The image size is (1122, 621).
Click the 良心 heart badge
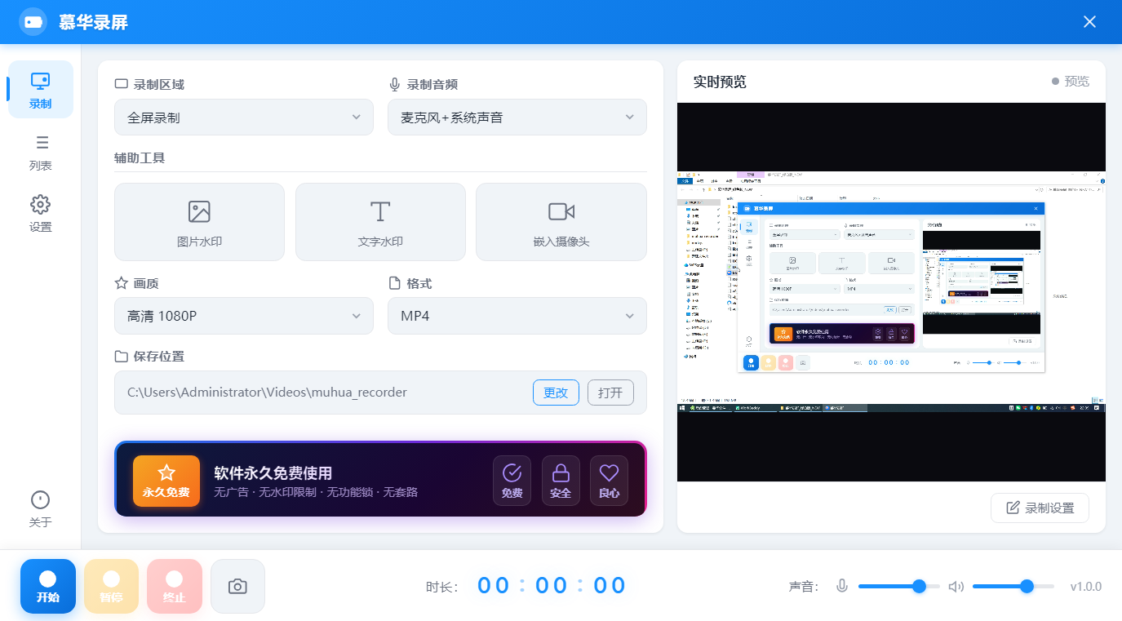click(x=609, y=481)
